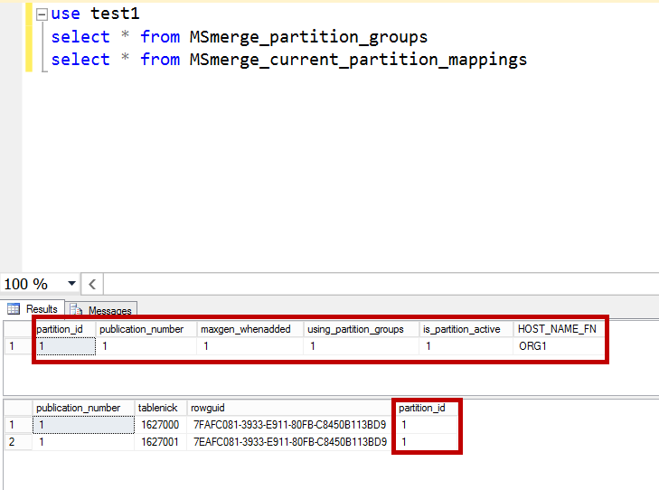
Task: Open the Messages tab
Action: click(102, 311)
